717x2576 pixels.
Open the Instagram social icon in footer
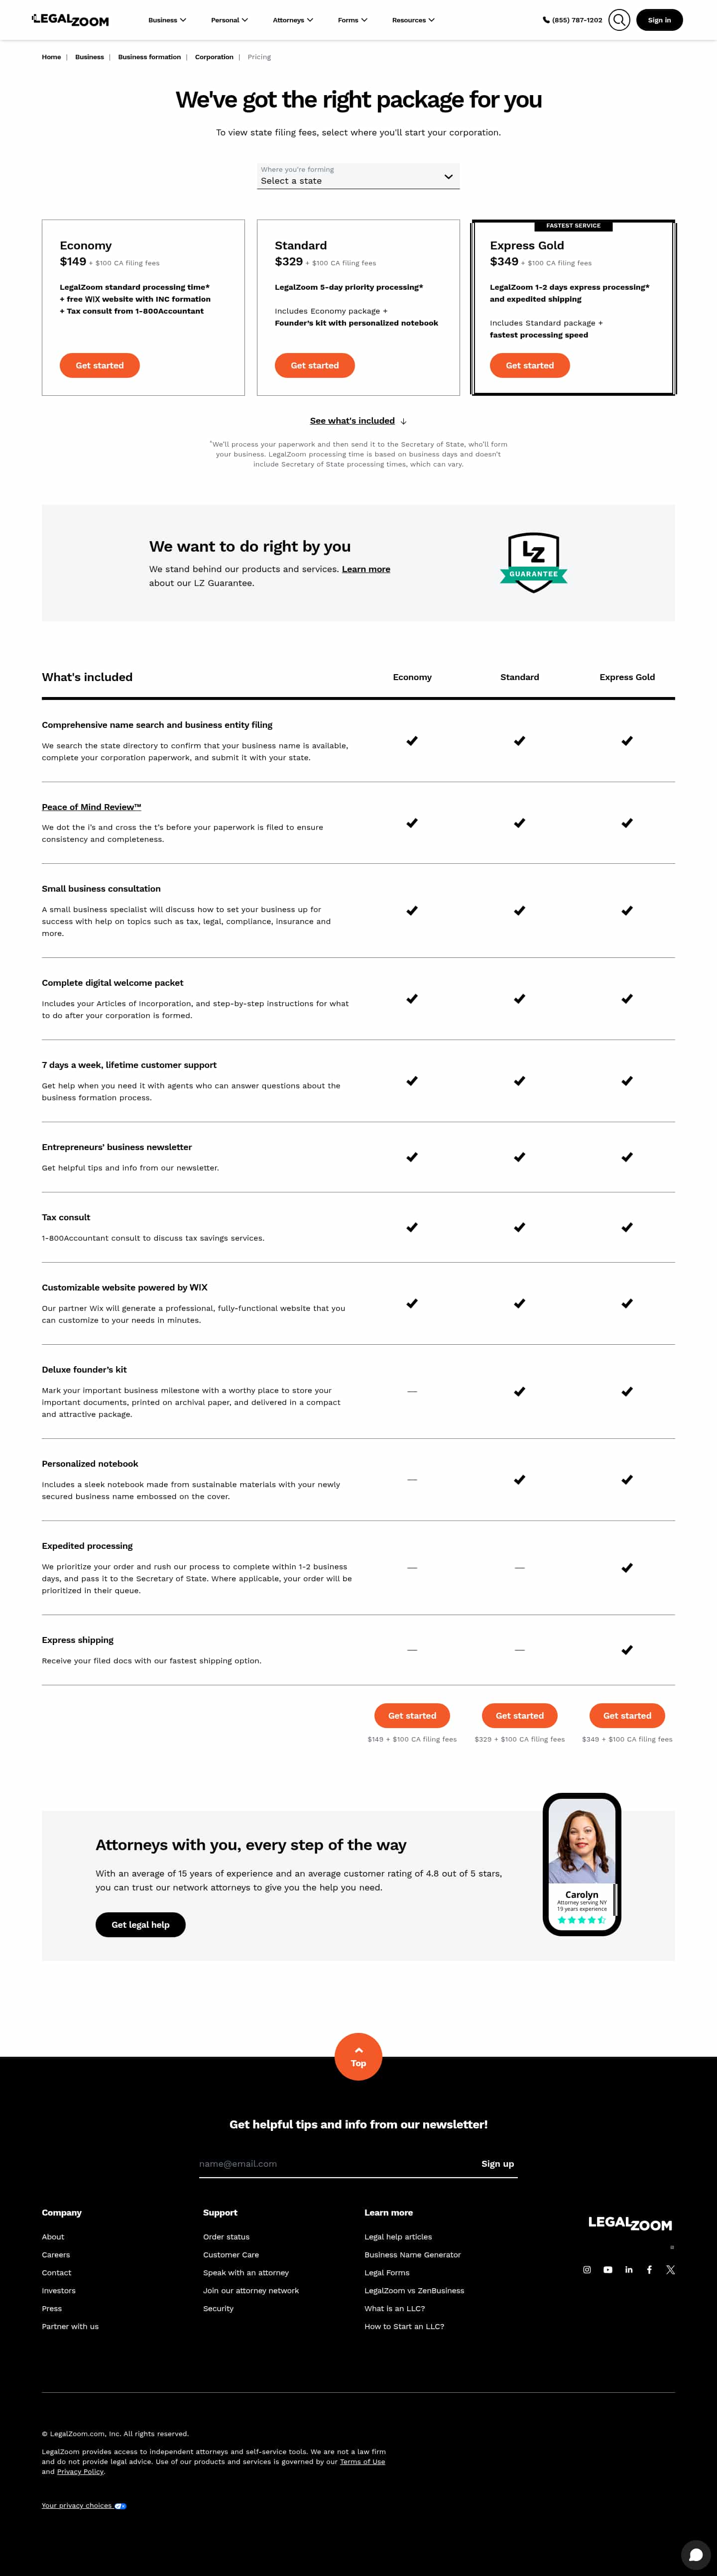pos(587,2269)
